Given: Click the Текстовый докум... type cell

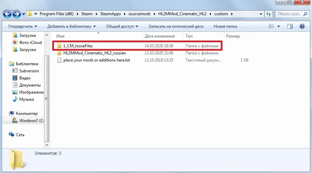Looking at the screenshot, I should (x=203, y=60).
